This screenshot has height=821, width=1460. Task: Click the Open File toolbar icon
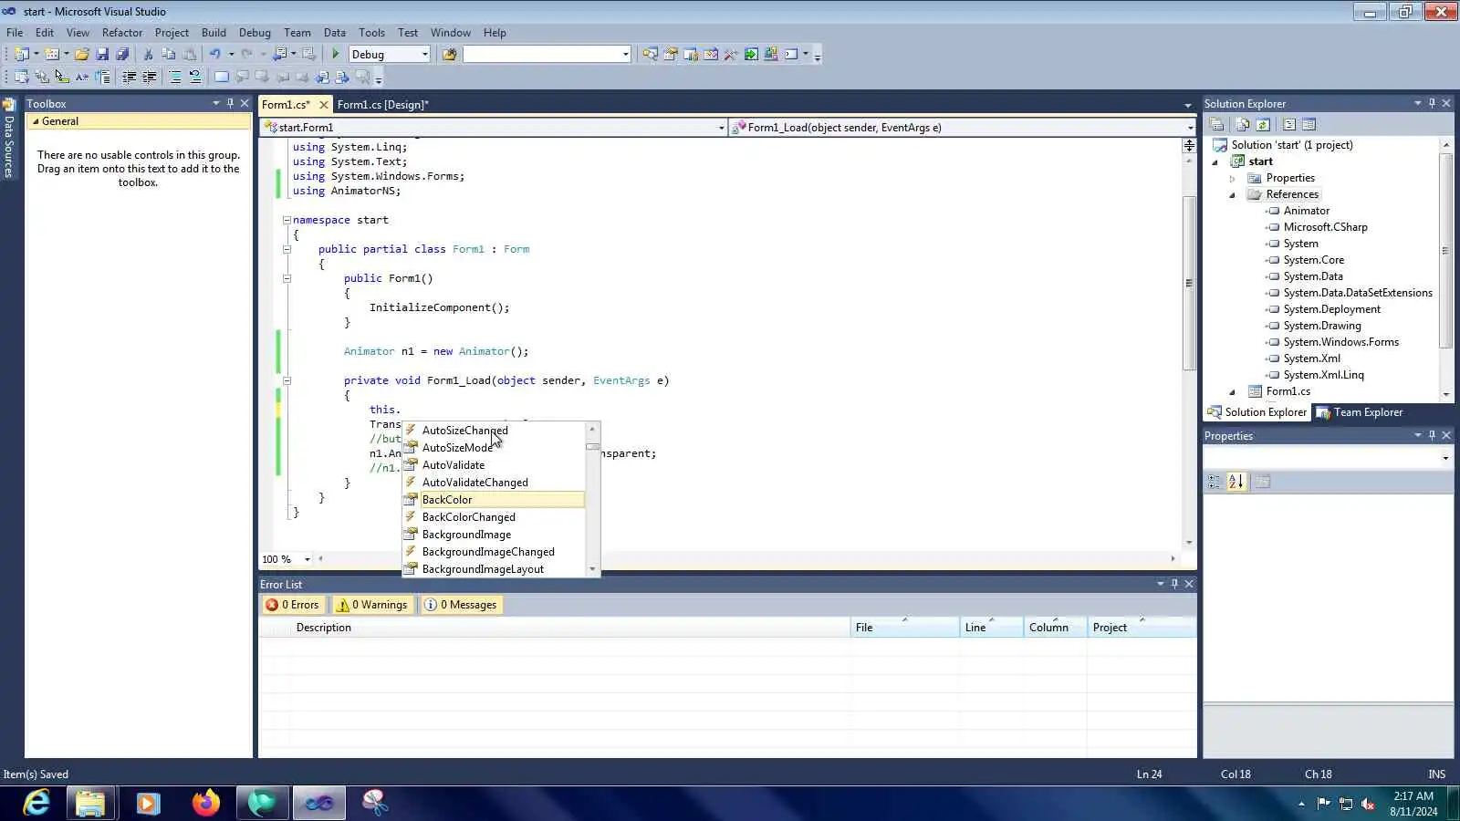click(82, 55)
